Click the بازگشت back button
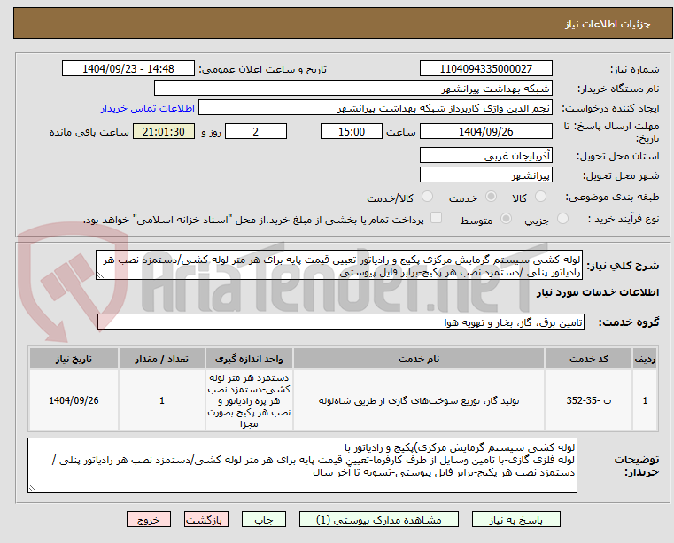Viewport: 674px width, 543px height. (205, 519)
